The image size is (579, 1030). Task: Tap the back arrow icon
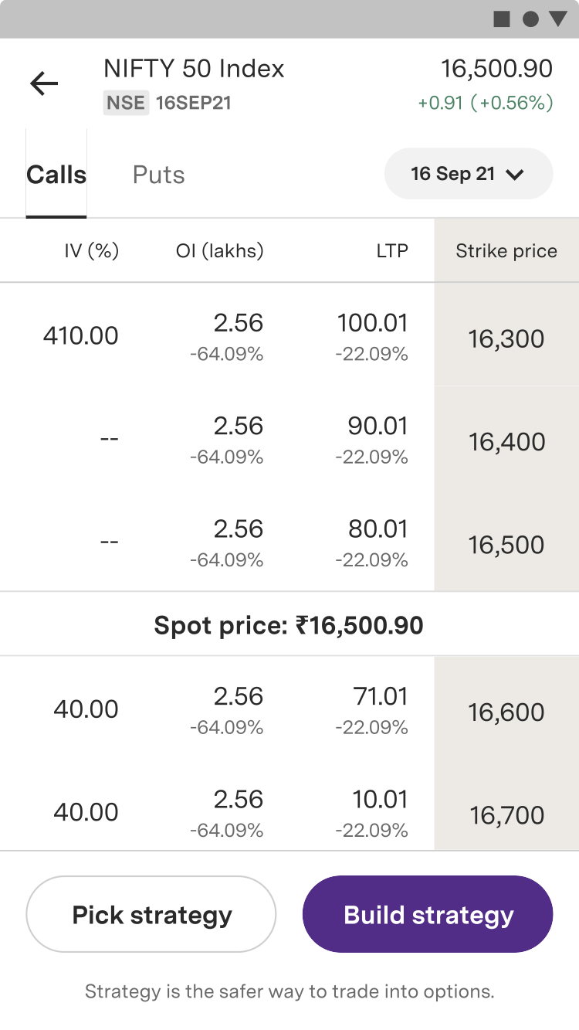coord(44,83)
